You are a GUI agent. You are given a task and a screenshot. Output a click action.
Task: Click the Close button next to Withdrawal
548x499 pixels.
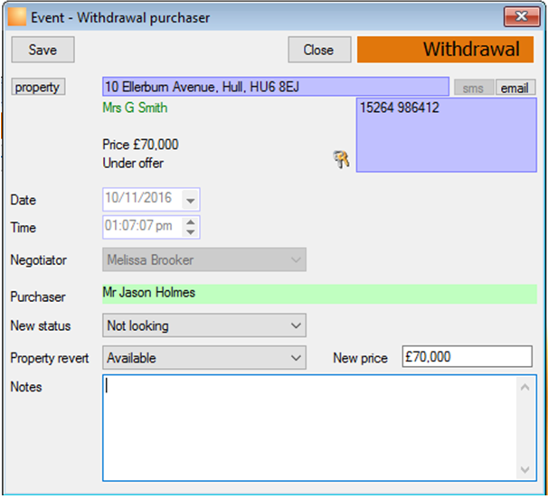click(319, 50)
